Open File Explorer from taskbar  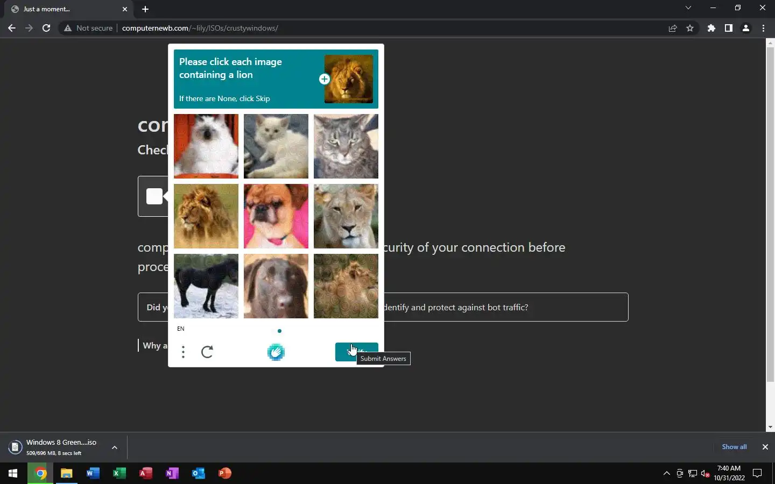coord(67,473)
